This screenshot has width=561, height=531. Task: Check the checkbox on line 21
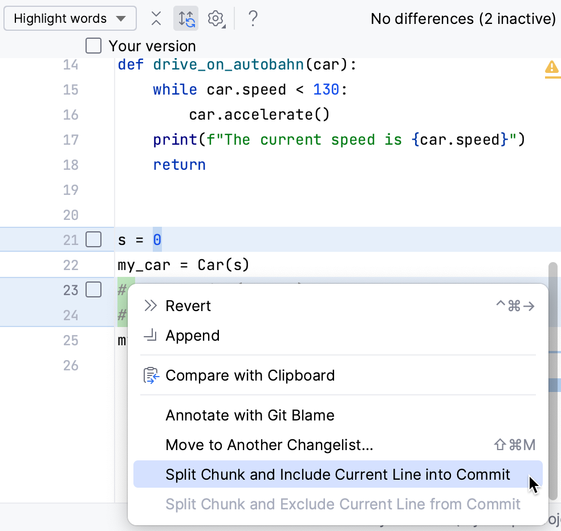tap(93, 239)
